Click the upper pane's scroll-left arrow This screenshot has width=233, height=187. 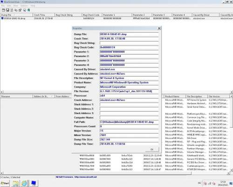click(x=1, y=92)
